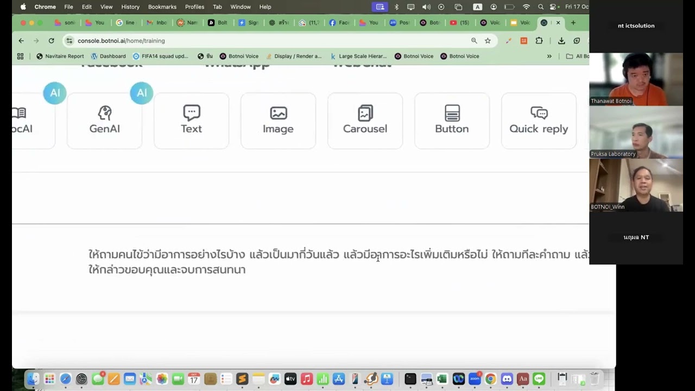Click the AI badge above GenAI
This screenshot has width=695, height=391.
coord(141,93)
